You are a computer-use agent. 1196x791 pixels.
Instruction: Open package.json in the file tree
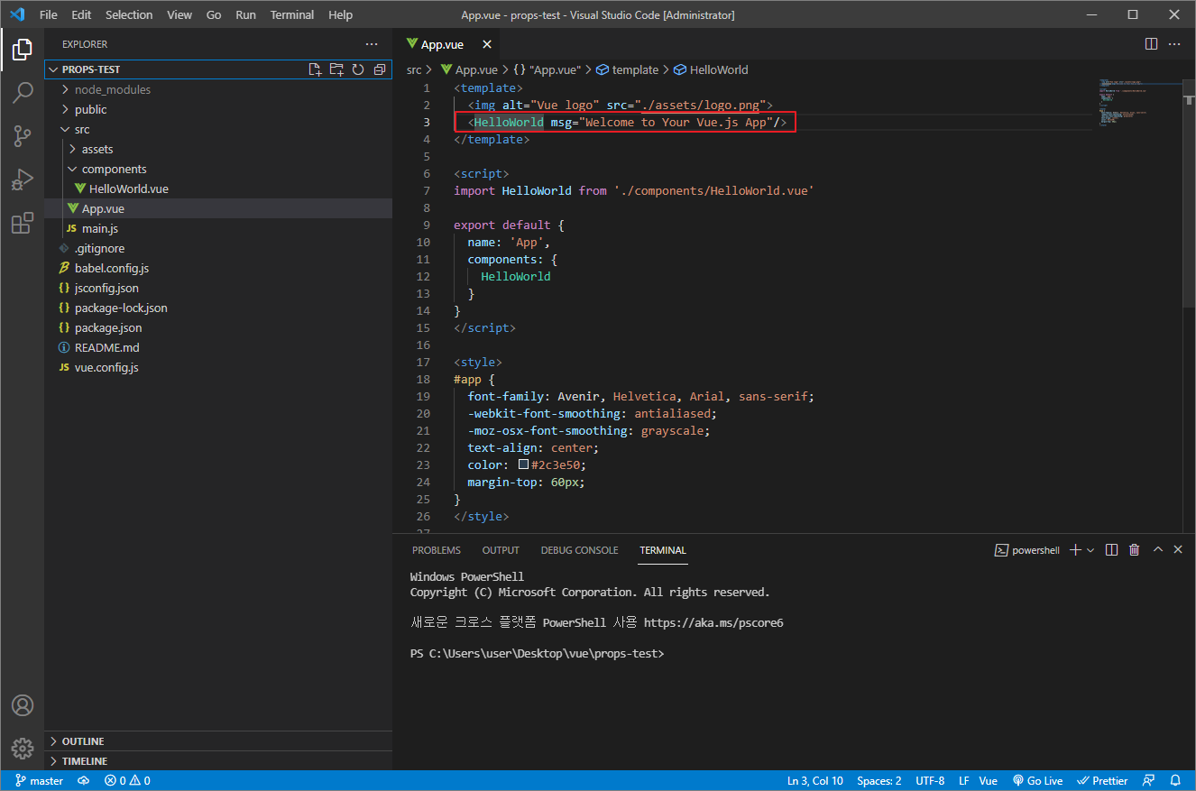(x=218, y=327)
